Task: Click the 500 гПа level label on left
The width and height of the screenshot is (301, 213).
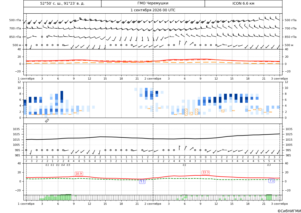Action: (x=15, y=20)
